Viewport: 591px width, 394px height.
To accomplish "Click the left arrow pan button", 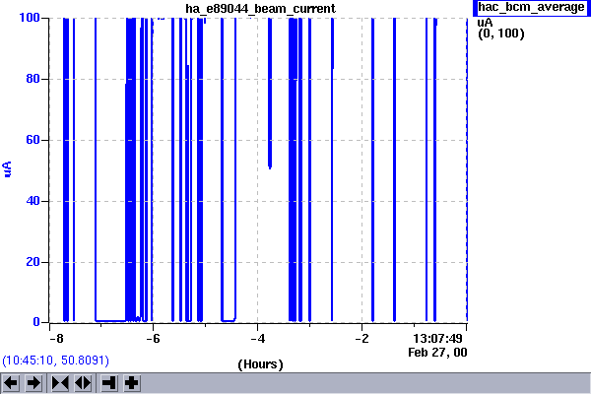I will (x=12, y=382).
